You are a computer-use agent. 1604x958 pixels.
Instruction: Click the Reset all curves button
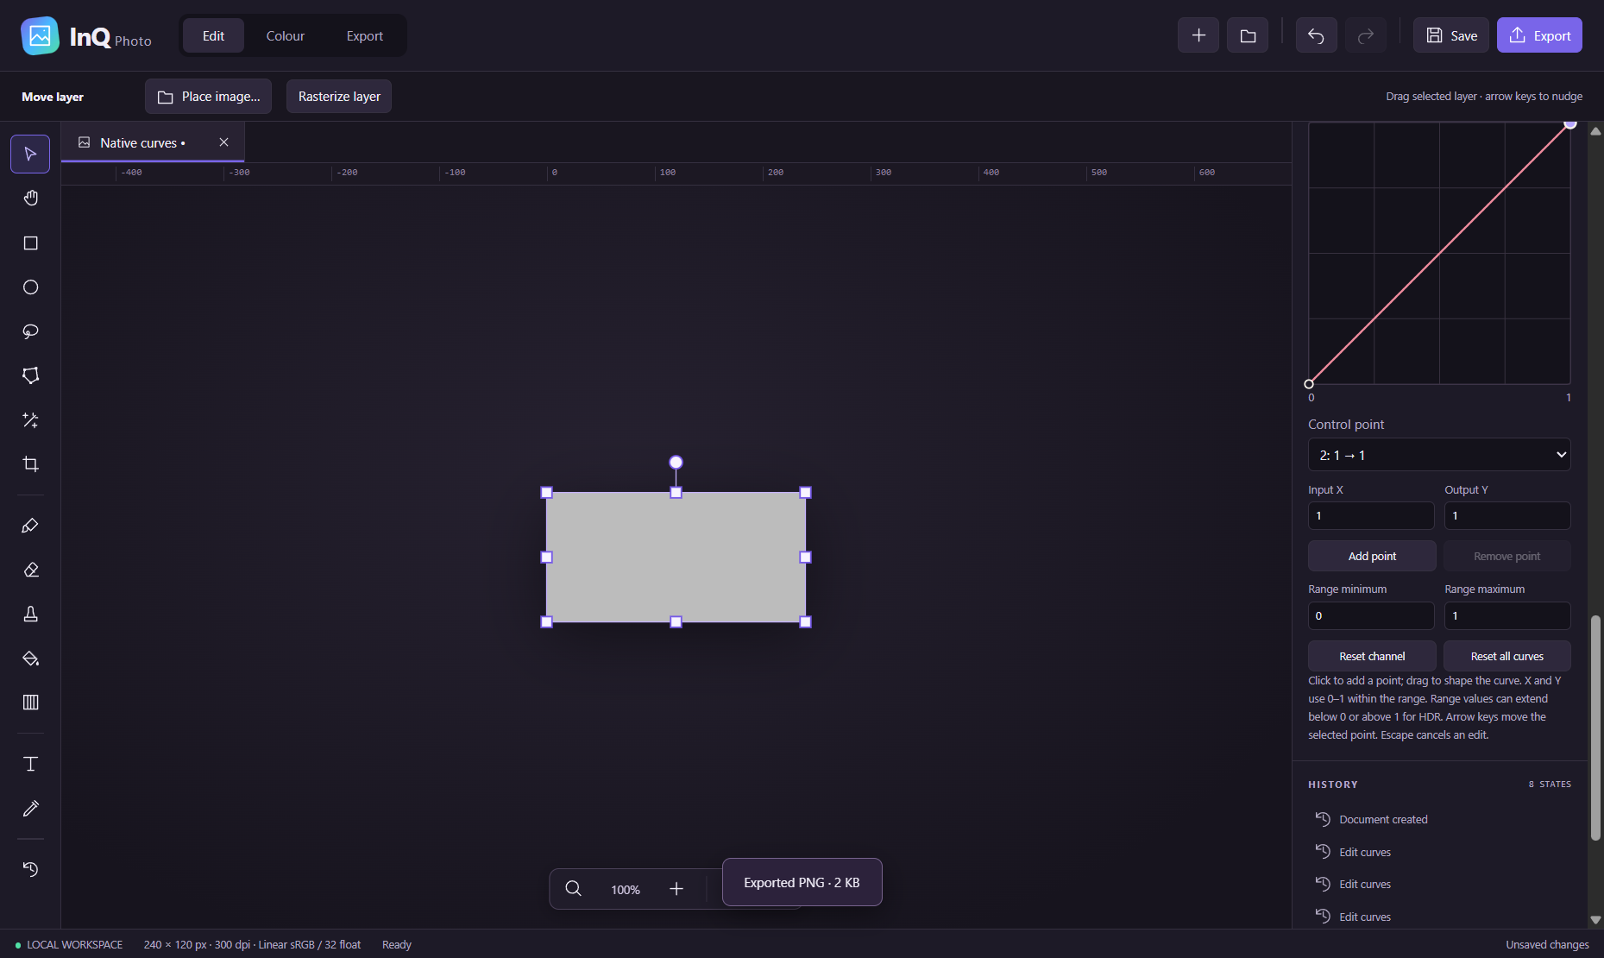tap(1507, 656)
